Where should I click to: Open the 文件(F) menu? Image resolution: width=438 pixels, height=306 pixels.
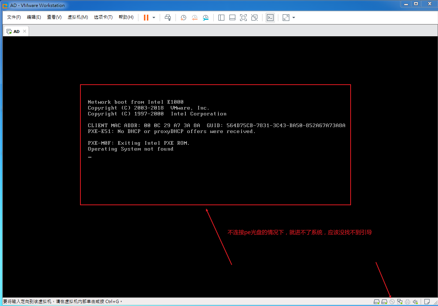point(14,17)
